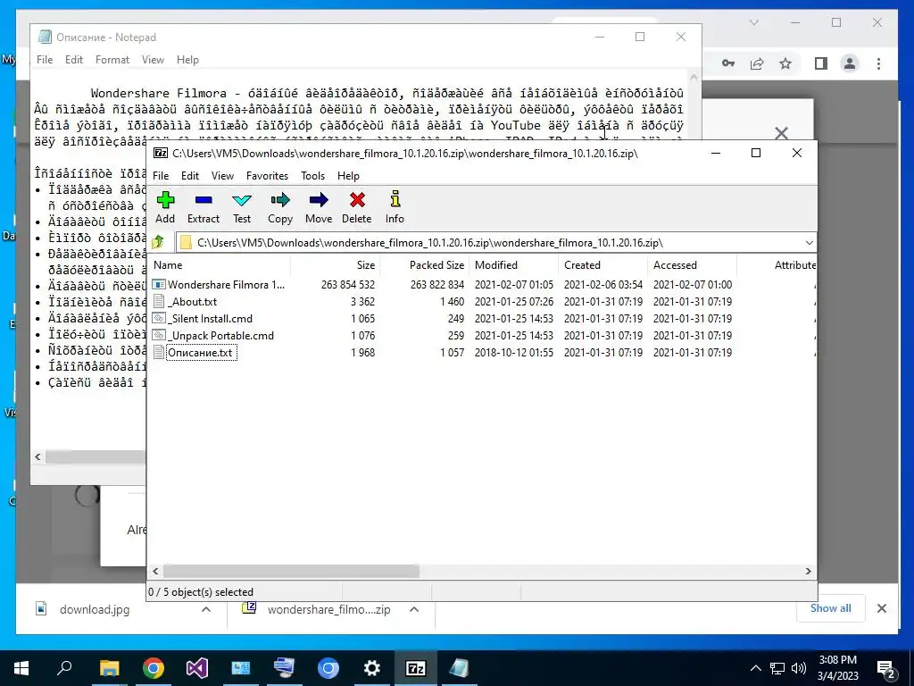Open taskbar search magnifier

(64, 667)
